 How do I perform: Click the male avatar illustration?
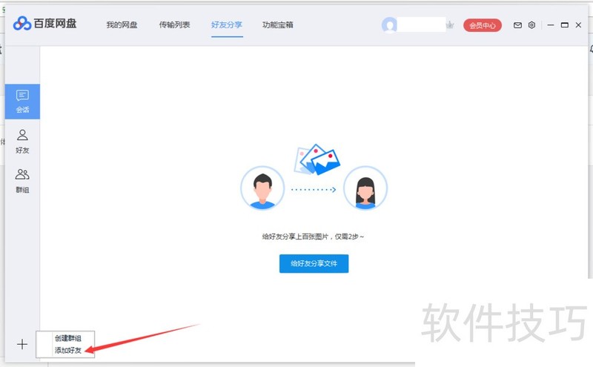262,188
